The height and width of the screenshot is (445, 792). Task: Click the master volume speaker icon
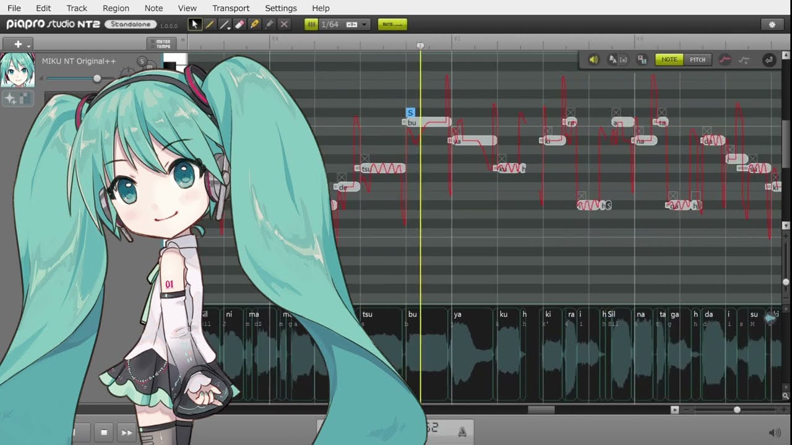pos(775,433)
